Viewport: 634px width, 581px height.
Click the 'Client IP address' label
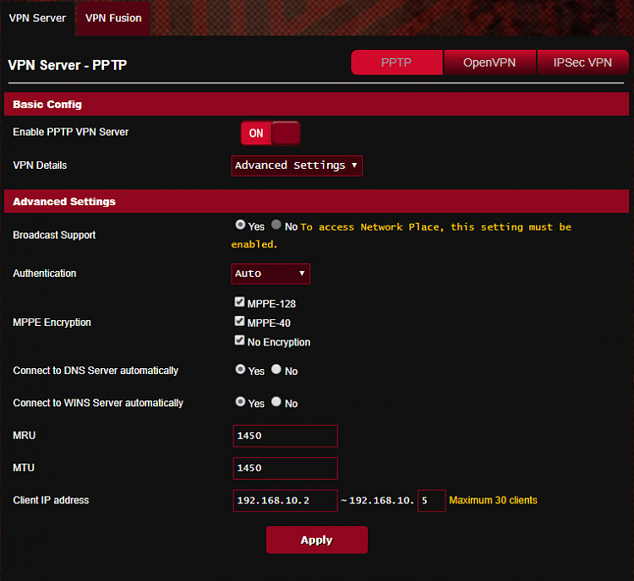click(x=51, y=500)
